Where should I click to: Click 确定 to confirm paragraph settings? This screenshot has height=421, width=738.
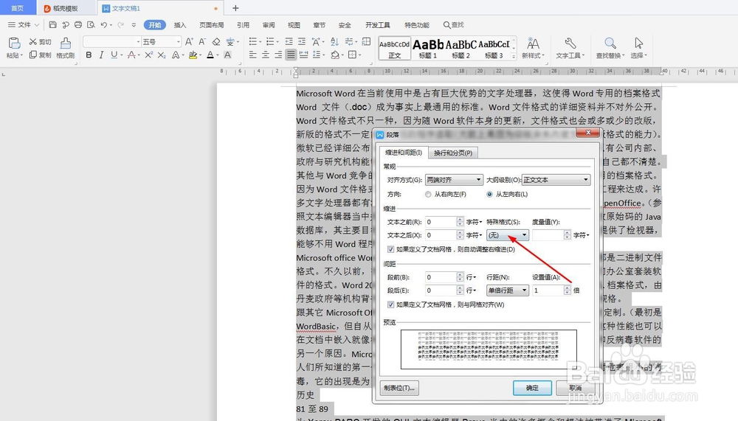point(532,388)
